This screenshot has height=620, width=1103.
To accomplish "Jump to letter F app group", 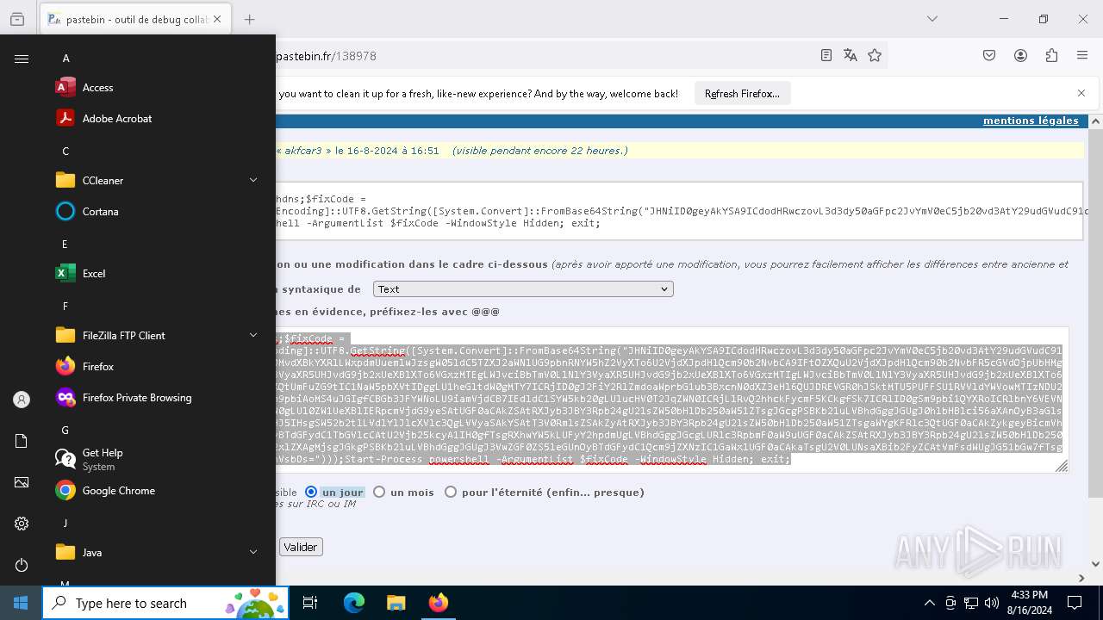I will [65, 307].
